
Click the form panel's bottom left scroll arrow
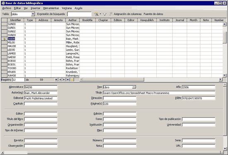(x=2, y=153)
